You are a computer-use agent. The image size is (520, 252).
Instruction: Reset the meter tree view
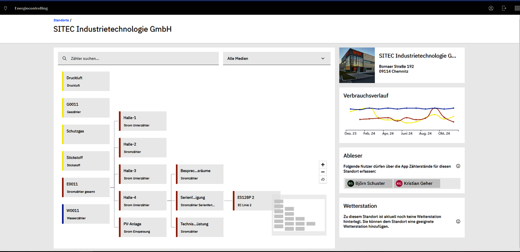tap(322, 179)
